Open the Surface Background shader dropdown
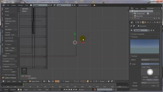Viewport: 163px width, 92px height. [150, 60]
